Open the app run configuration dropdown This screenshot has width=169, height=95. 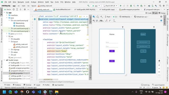click(96, 6)
